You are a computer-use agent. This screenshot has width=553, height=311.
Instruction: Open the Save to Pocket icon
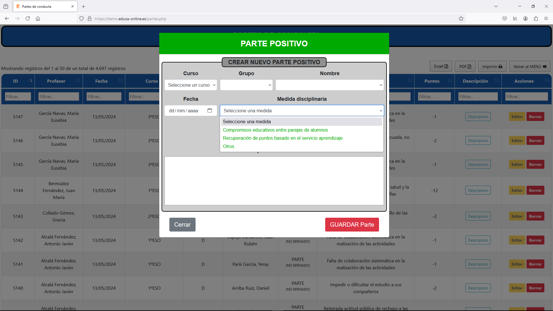tap(505, 19)
